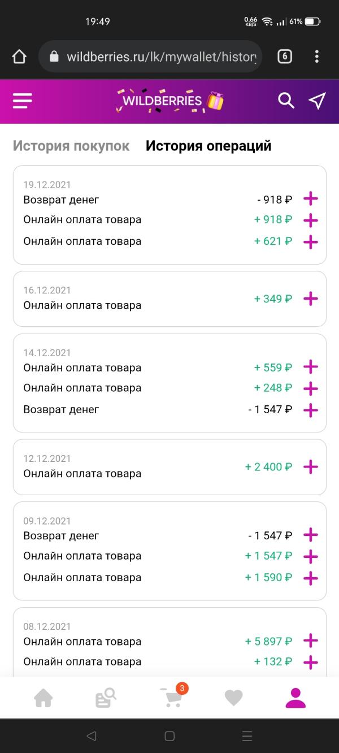This screenshot has width=339, height=753.
Task: Expand the +1 590 ₽ payment entry
Action: 311,578
